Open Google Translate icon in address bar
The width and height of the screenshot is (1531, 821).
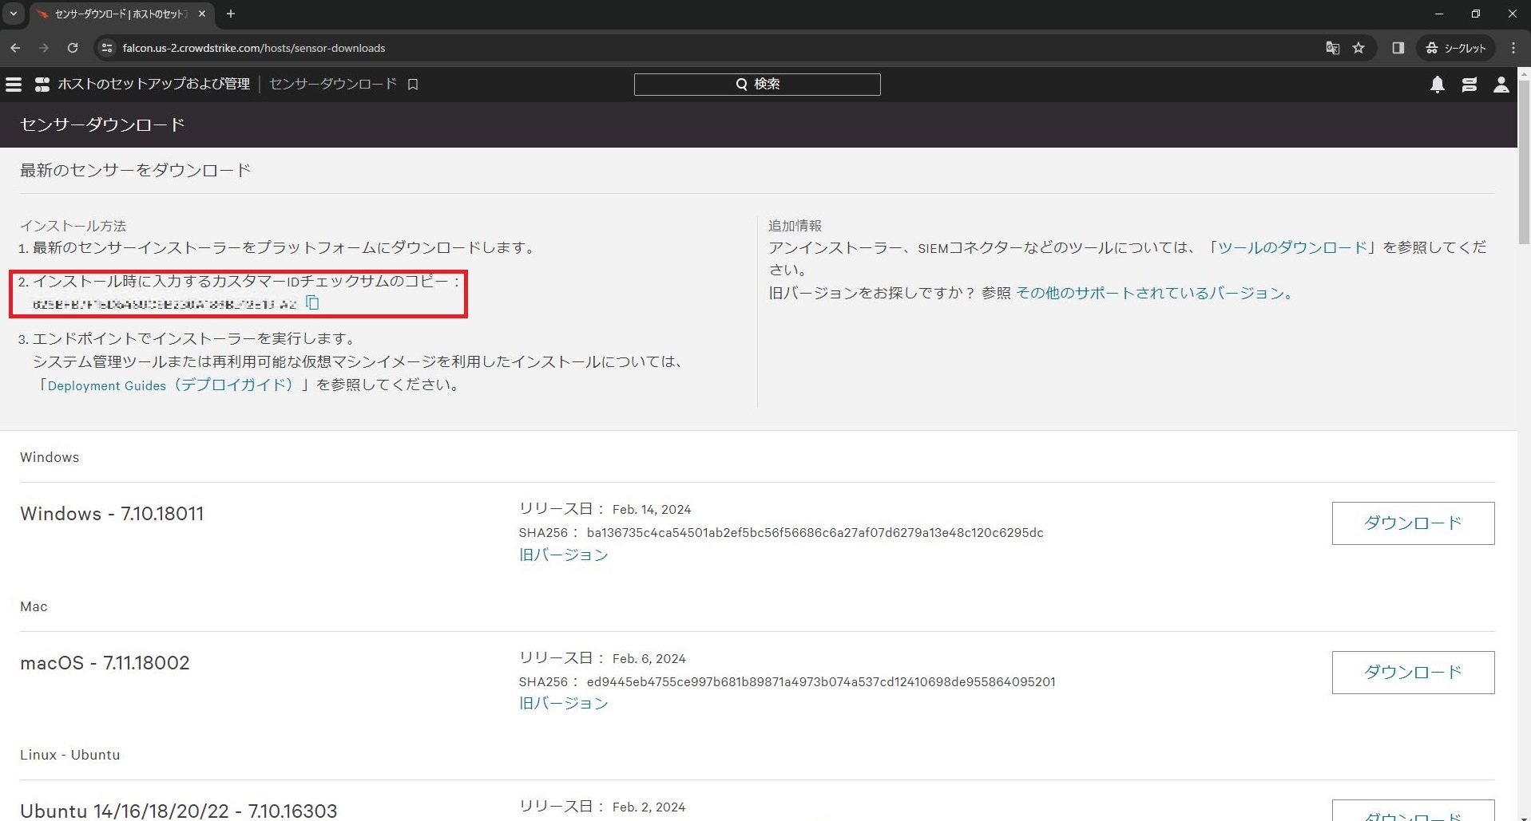click(1332, 48)
